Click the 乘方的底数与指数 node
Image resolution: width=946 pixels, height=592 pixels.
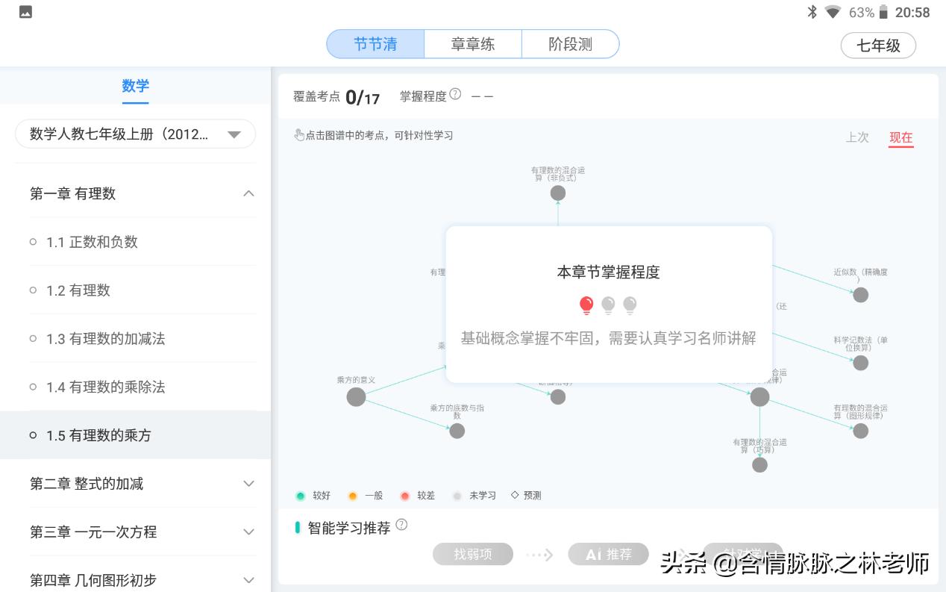[457, 431]
